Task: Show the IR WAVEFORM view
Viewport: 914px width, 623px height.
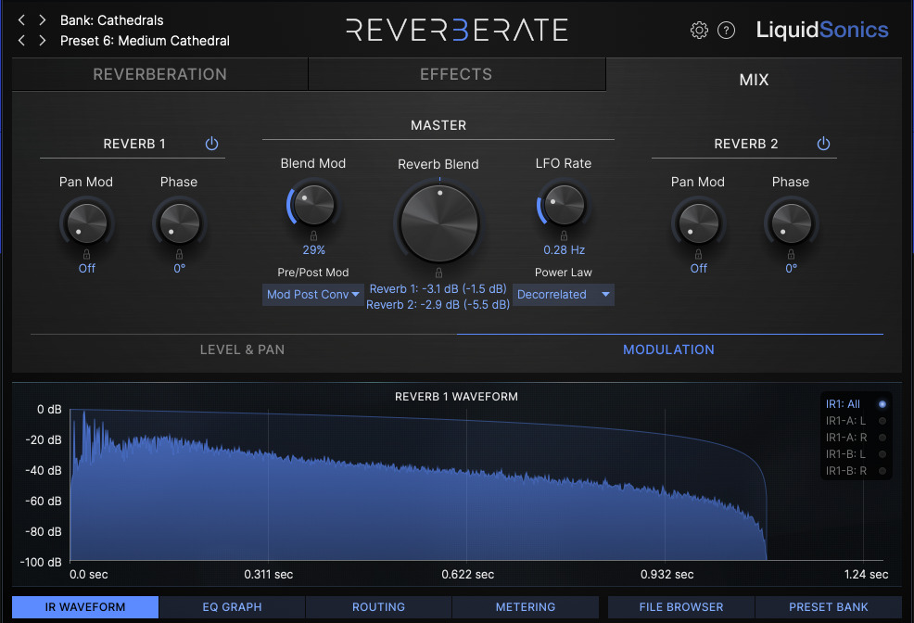Action: click(x=85, y=606)
